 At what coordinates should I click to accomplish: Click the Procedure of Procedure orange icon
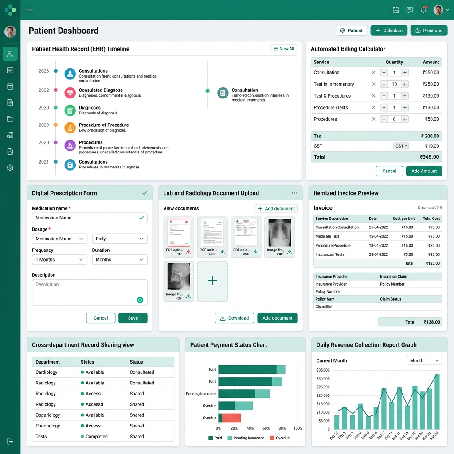click(x=70, y=128)
